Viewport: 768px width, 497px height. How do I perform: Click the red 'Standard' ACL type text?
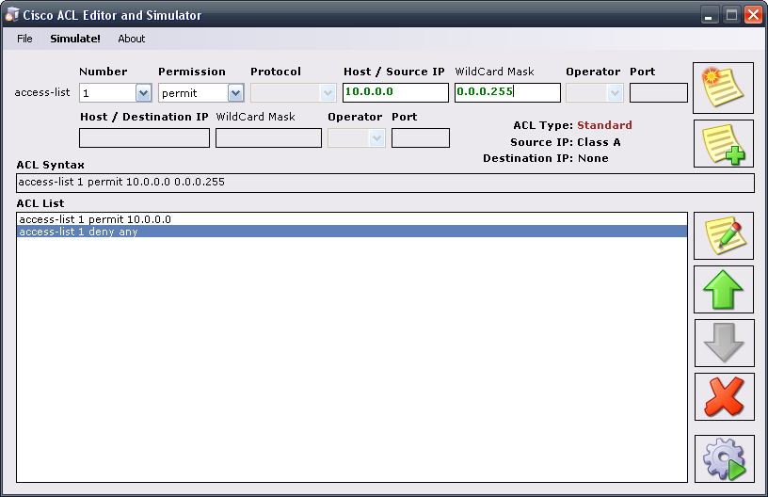click(x=604, y=125)
